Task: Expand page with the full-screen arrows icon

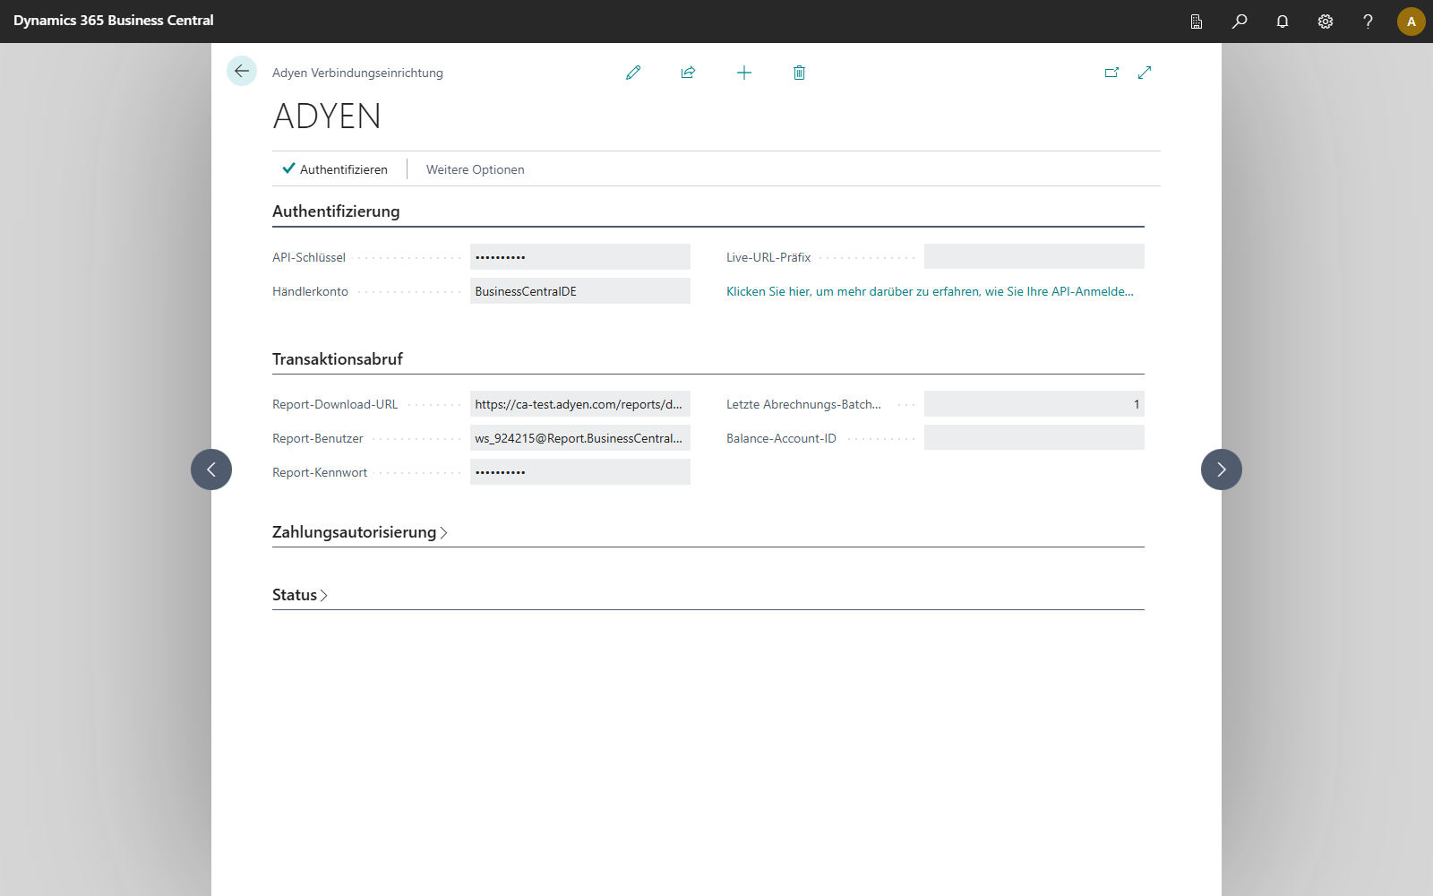Action: pos(1145,73)
